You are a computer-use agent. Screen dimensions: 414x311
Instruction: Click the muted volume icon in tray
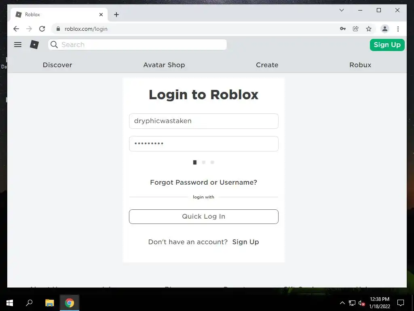(x=361, y=303)
